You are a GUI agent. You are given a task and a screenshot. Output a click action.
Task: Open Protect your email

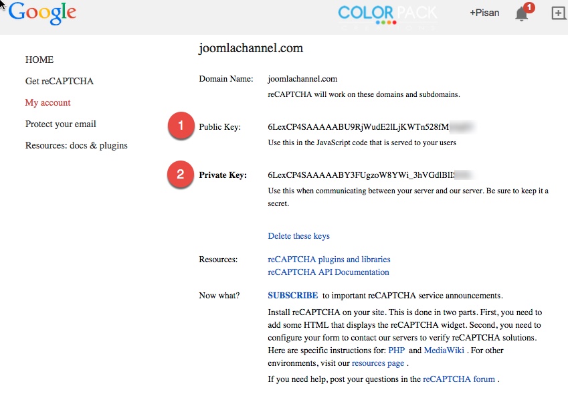(x=60, y=124)
